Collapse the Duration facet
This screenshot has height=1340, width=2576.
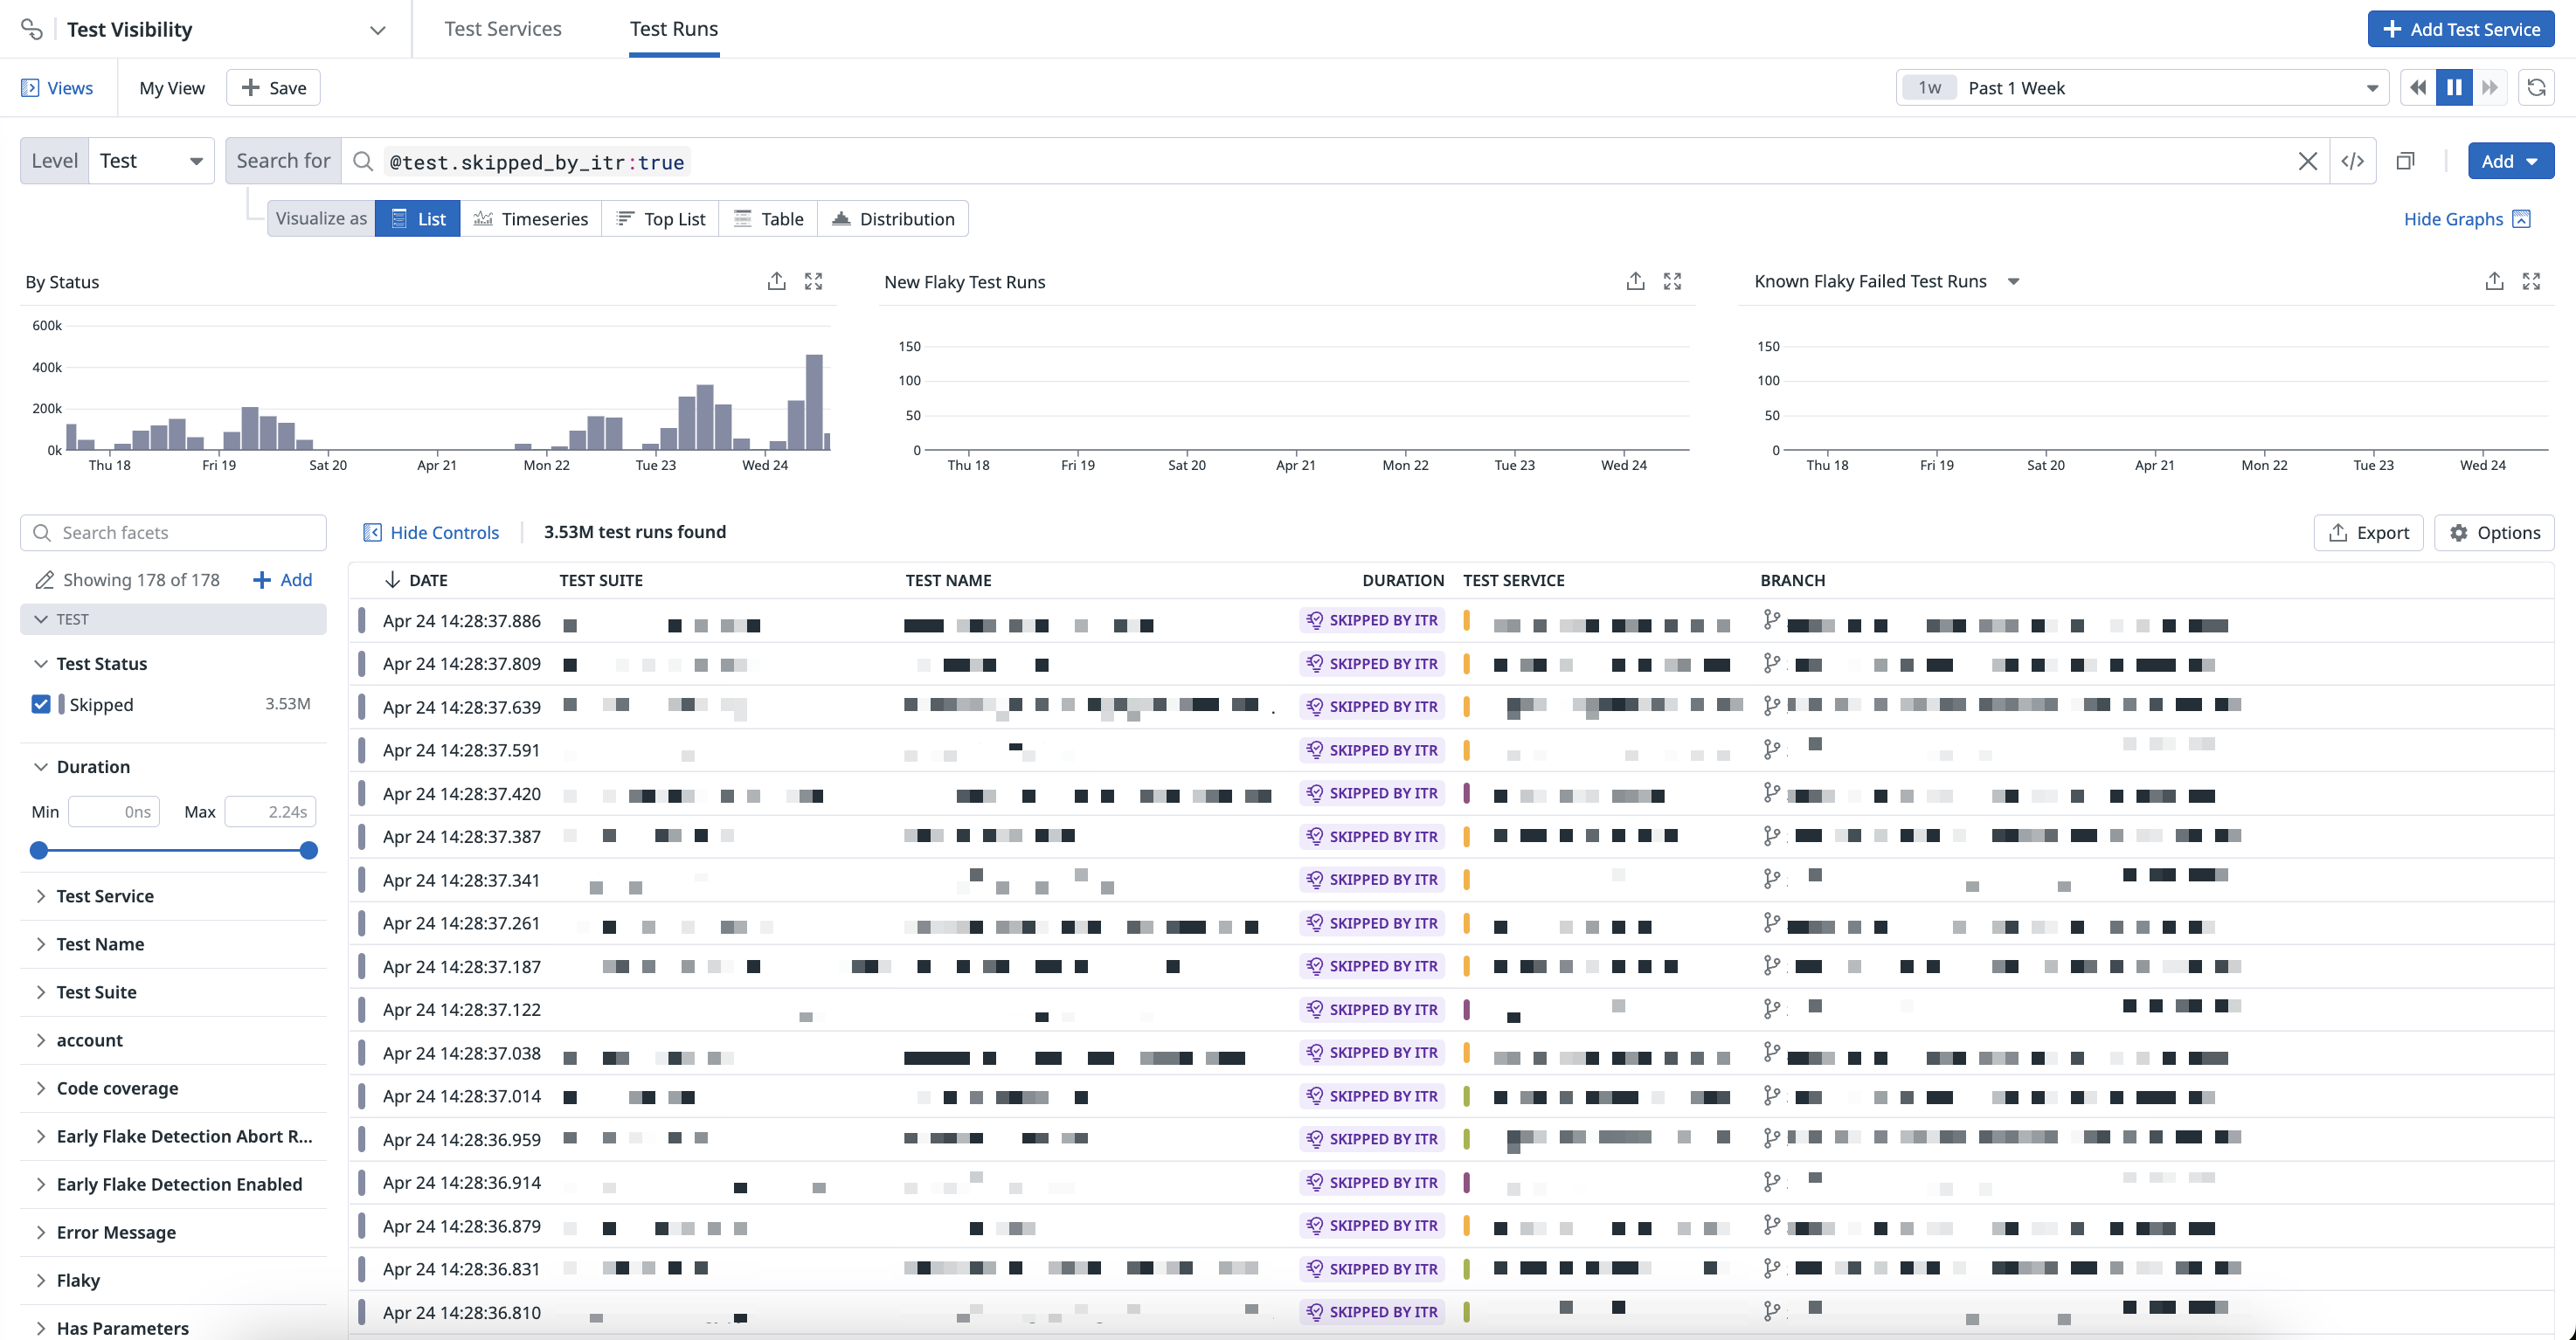[x=41, y=767]
